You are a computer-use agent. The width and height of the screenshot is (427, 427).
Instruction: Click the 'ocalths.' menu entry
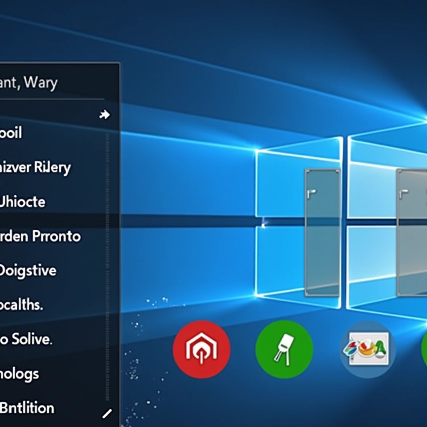pos(22,305)
